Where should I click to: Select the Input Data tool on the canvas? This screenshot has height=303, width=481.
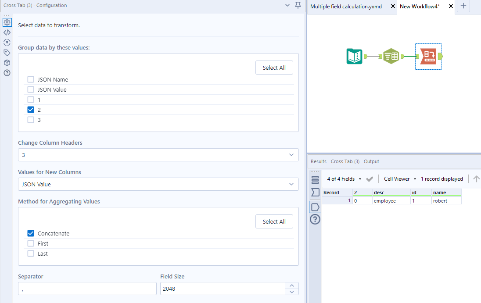354,56
